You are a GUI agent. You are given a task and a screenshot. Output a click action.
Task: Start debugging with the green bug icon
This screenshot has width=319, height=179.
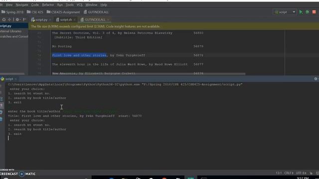[308, 12]
